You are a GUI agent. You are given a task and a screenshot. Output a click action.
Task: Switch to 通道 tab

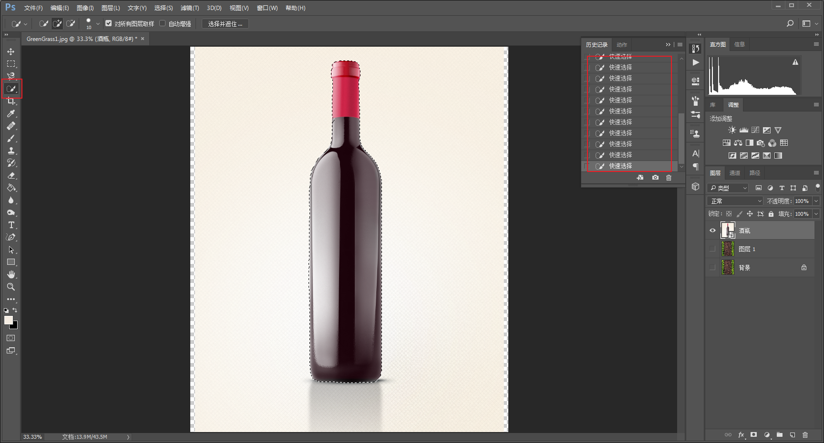click(x=735, y=173)
